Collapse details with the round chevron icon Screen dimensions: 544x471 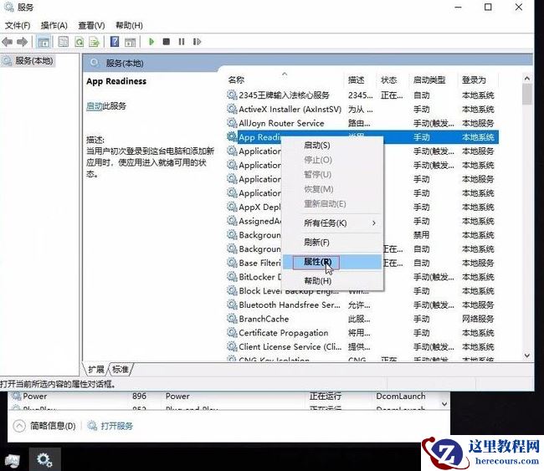pyautogui.click(x=19, y=426)
